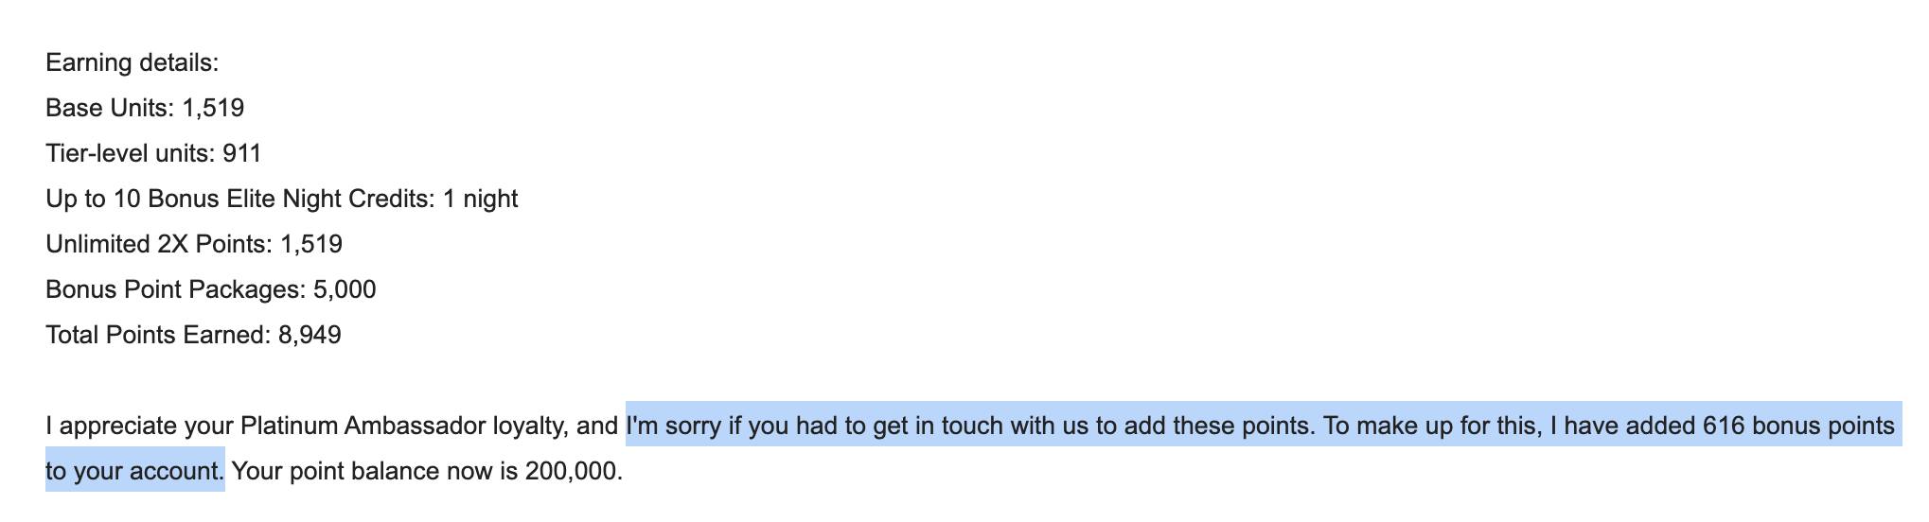Click the "Total Points Earned" label

point(155,336)
